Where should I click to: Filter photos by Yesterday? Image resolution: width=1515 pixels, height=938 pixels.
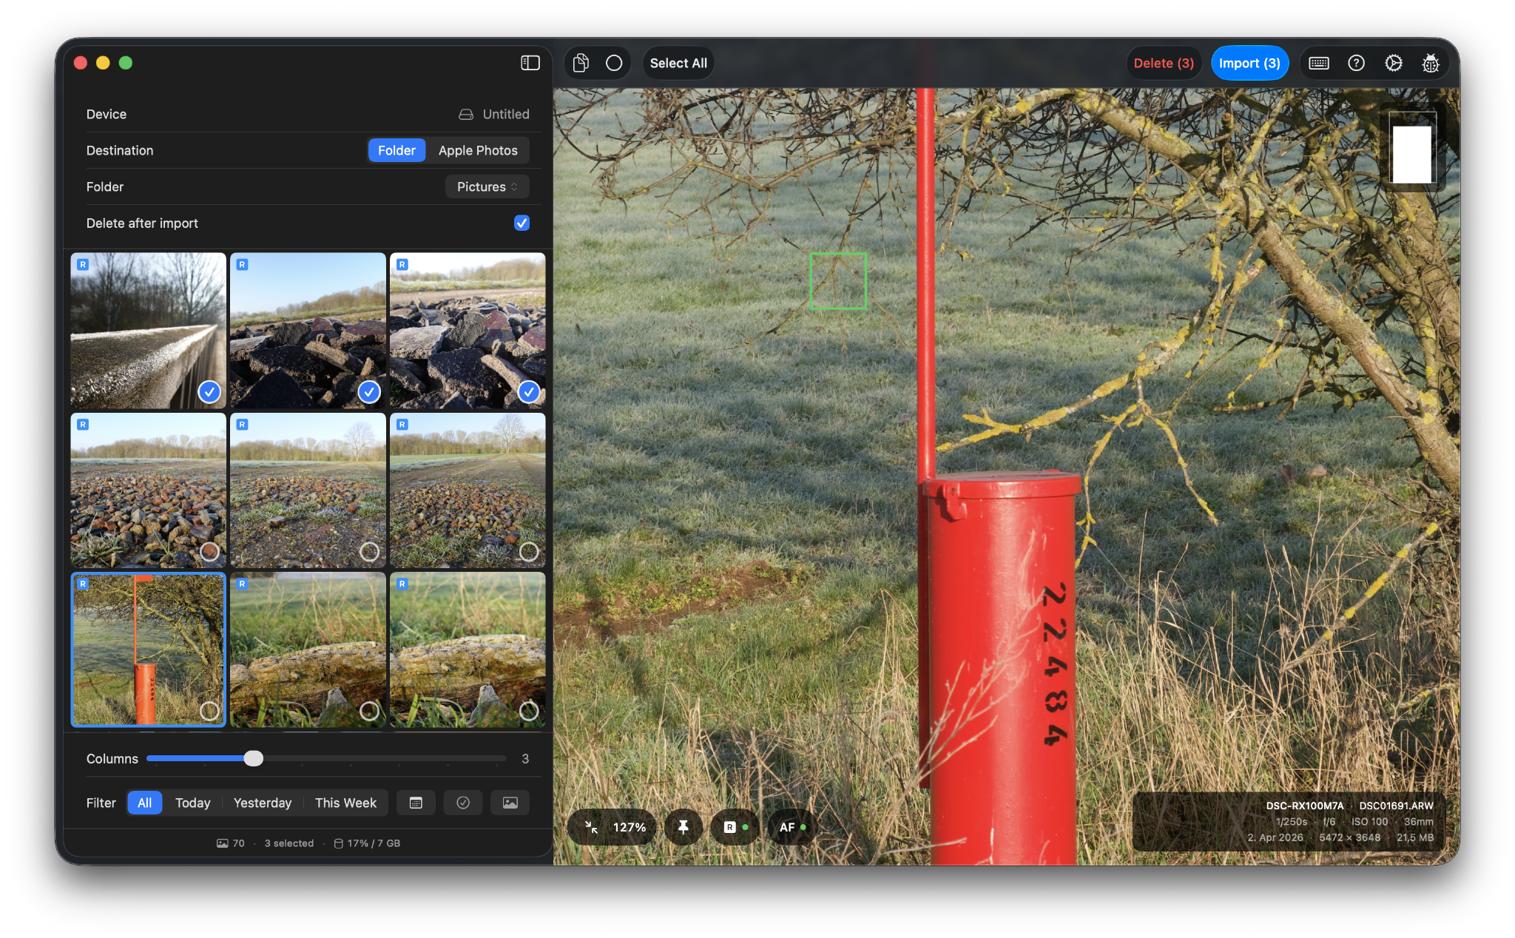coord(262,802)
